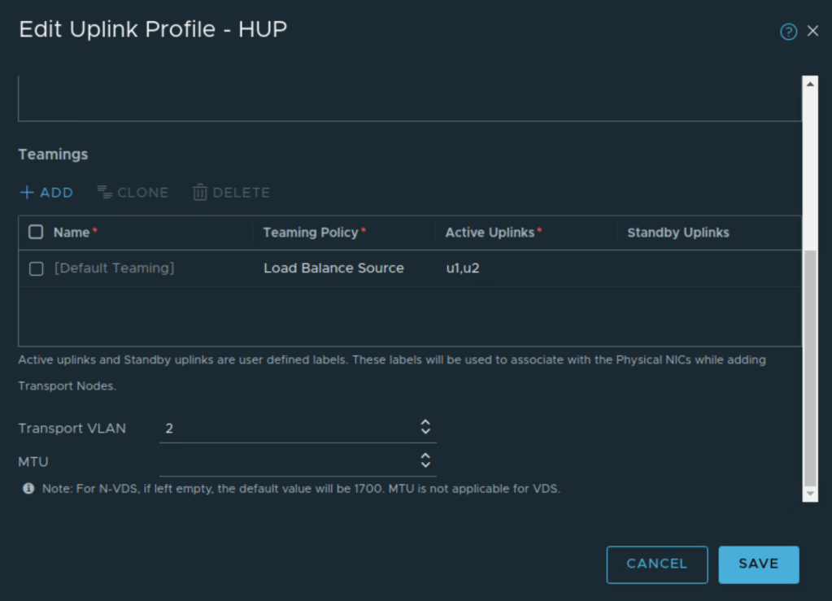The height and width of the screenshot is (601, 832).
Task: Click the help question mark icon
Action: (788, 32)
